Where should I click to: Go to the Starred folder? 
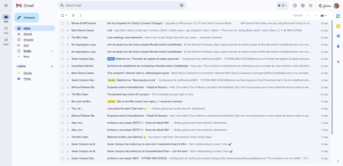click(27, 34)
